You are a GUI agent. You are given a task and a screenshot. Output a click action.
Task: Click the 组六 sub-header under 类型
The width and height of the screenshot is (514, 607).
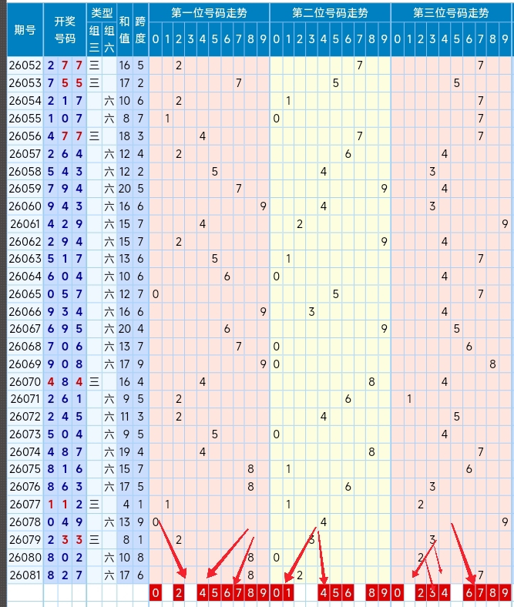[109, 39]
